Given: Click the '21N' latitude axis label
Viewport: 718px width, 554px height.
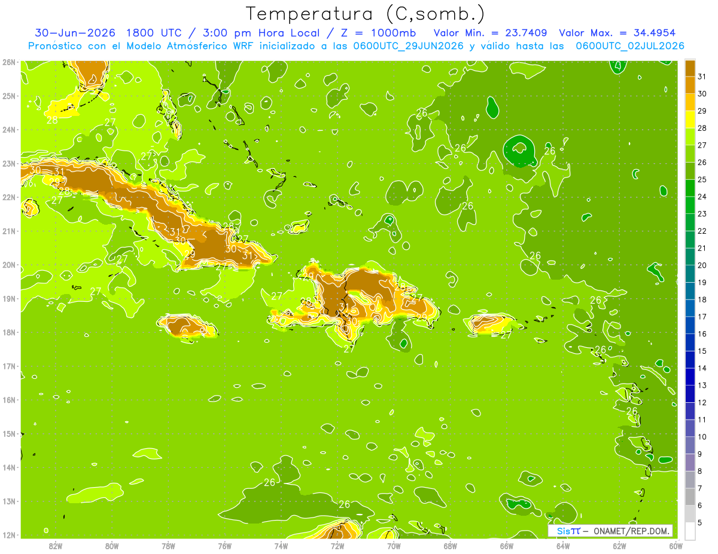Looking at the screenshot, I should pyautogui.click(x=9, y=231).
